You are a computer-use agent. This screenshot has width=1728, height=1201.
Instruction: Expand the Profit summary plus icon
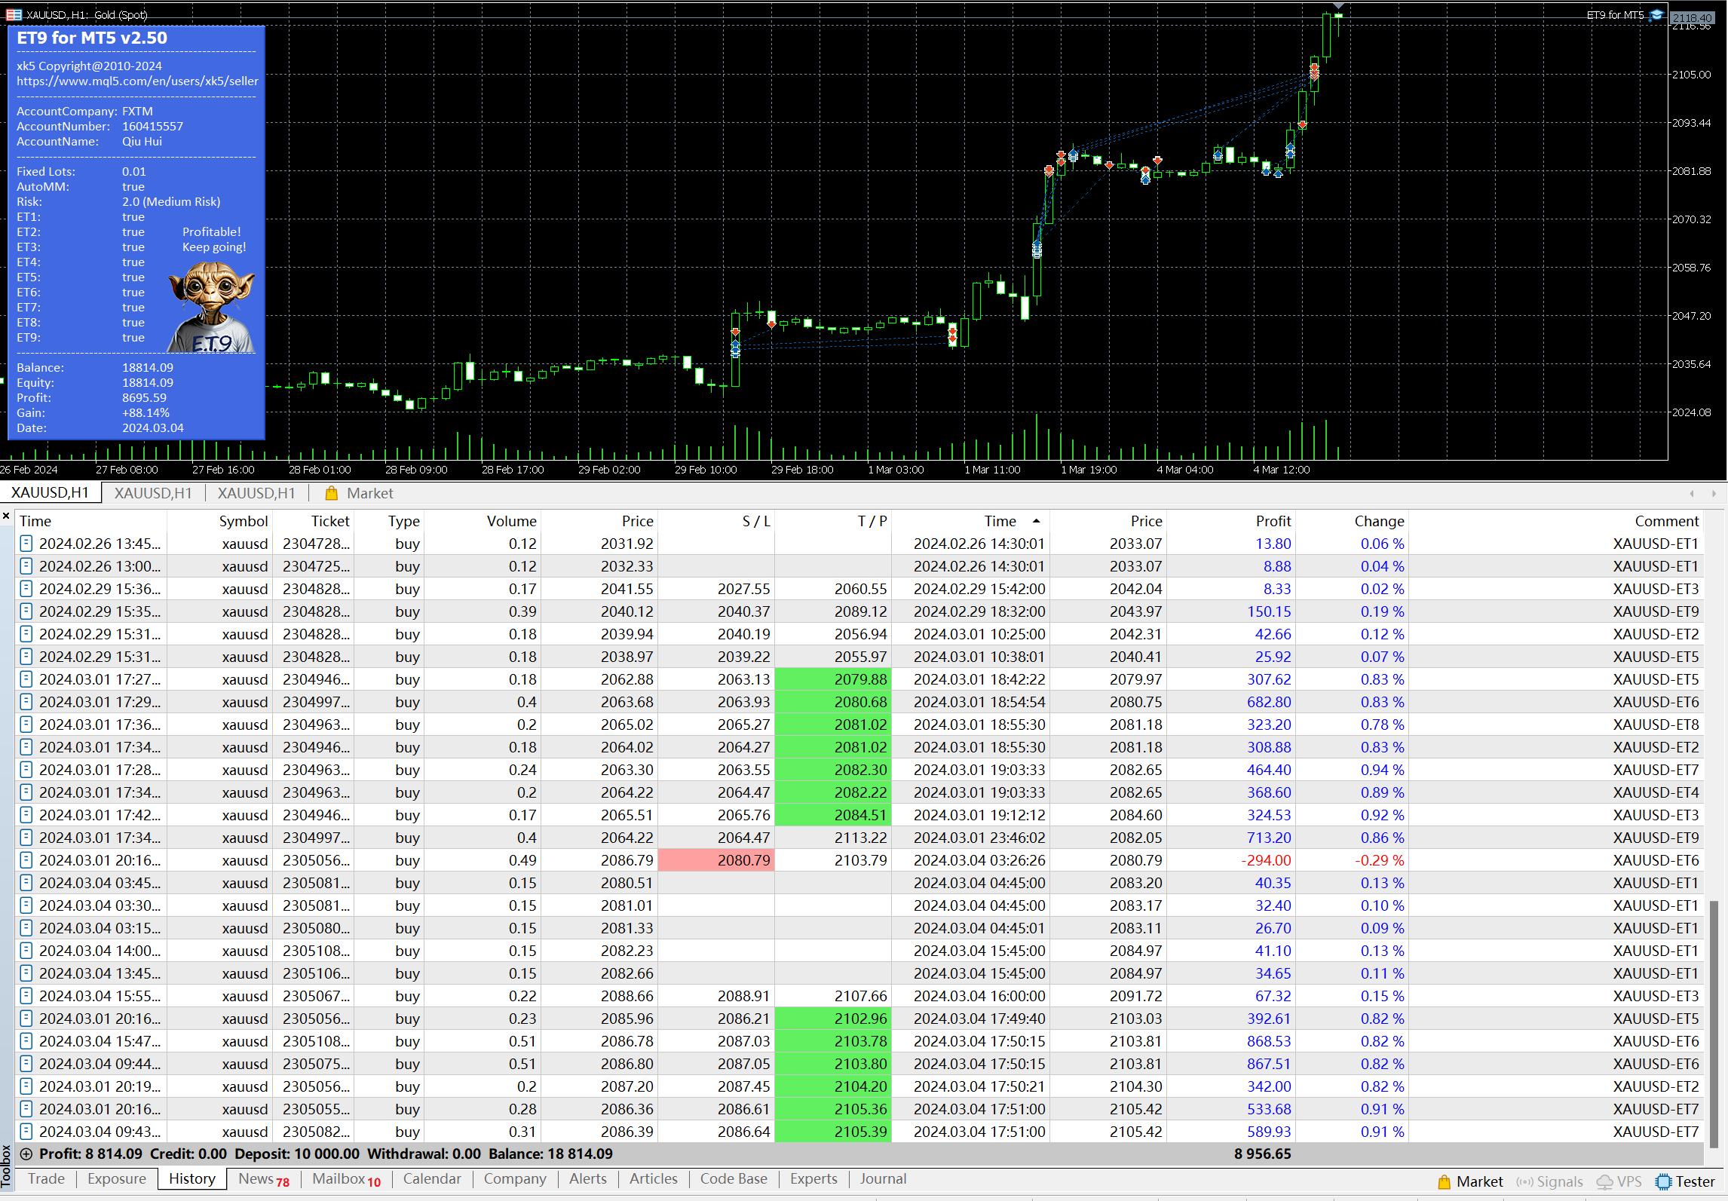pyautogui.click(x=26, y=1154)
